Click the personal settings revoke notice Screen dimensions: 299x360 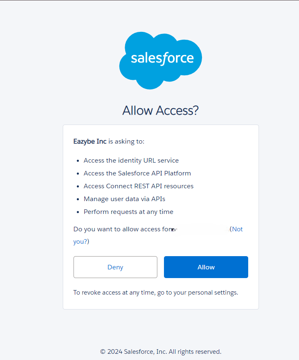click(156, 292)
